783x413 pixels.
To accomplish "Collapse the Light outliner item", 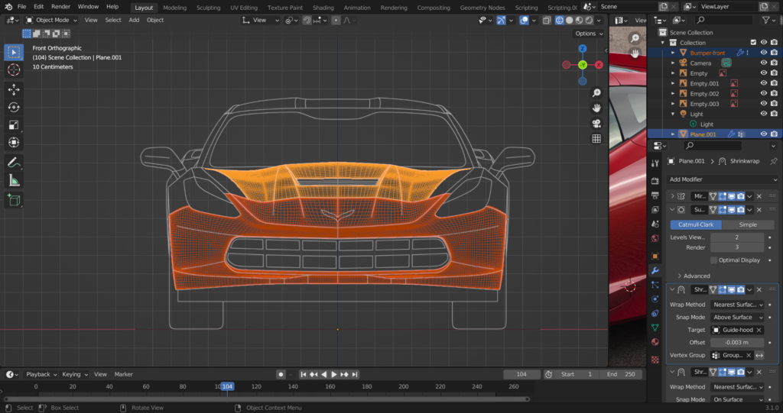I will pyautogui.click(x=673, y=115).
